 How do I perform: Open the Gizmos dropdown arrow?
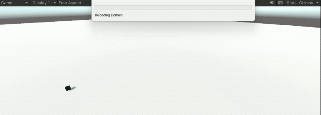[317, 3]
